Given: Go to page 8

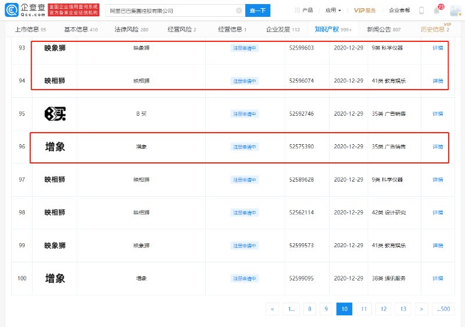Looking at the screenshot, I should coord(310,309).
